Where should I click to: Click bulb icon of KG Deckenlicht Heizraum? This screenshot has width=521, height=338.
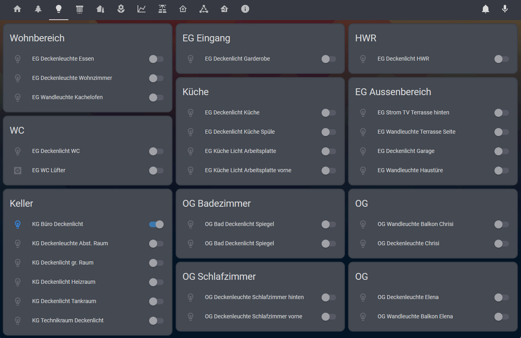click(18, 282)
